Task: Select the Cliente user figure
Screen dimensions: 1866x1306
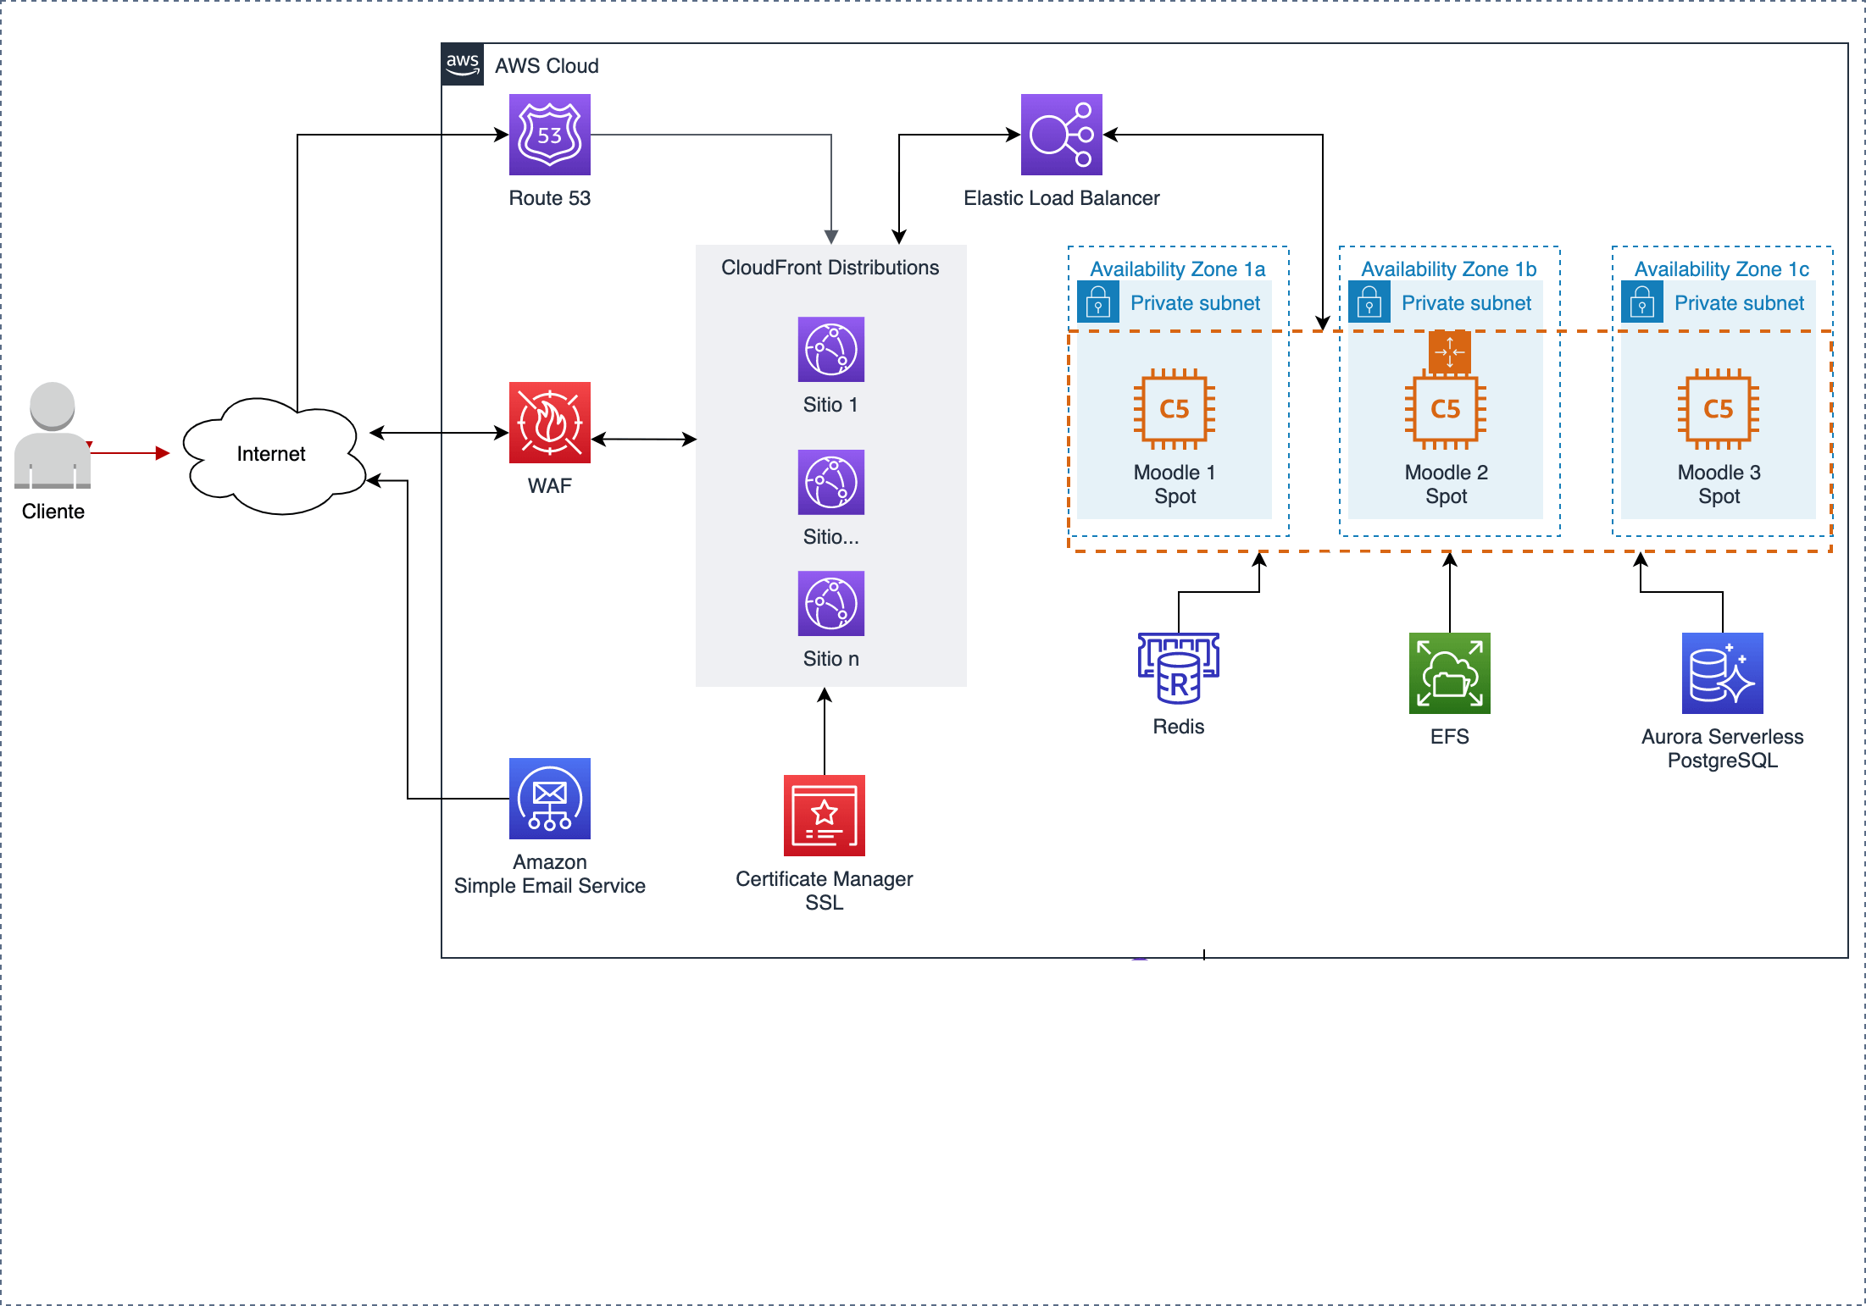Action: (x=53, y=435)
